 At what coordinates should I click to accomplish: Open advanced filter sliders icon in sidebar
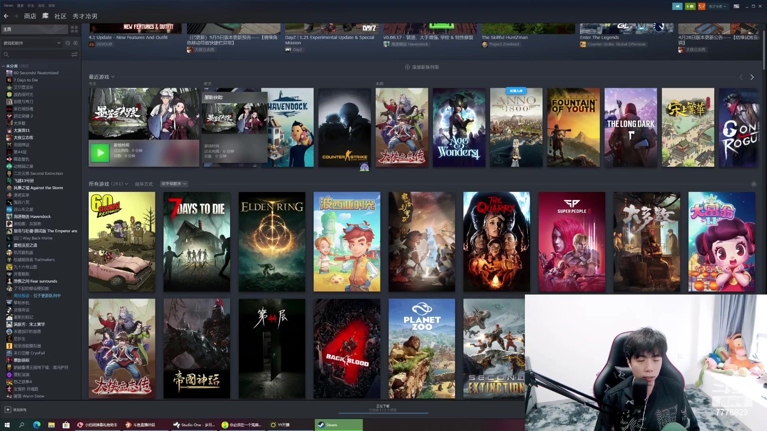coord(74,54)
